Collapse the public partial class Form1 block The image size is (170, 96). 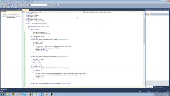tap(25, 27)
